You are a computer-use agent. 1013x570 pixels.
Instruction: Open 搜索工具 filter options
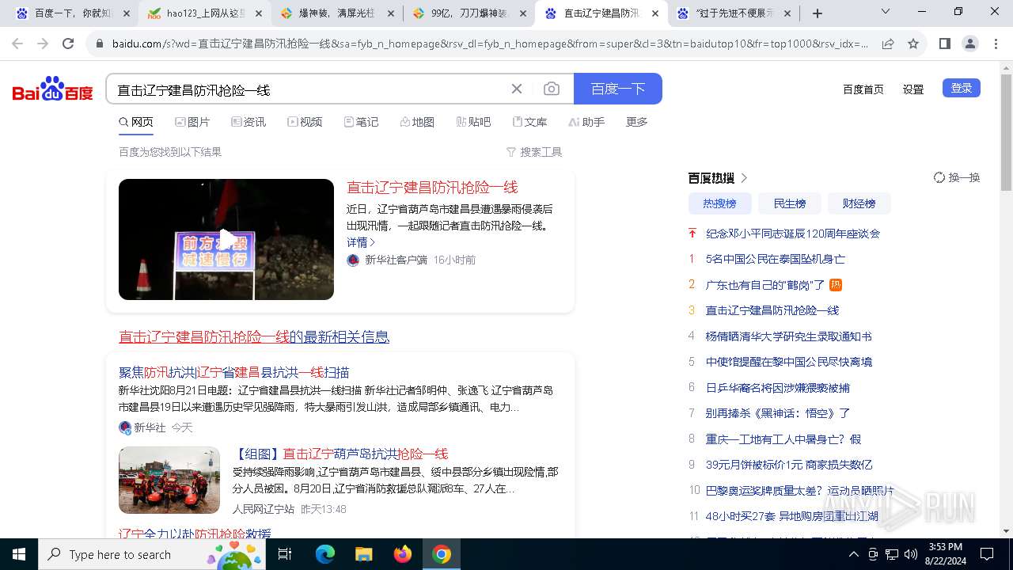(534, 152)
